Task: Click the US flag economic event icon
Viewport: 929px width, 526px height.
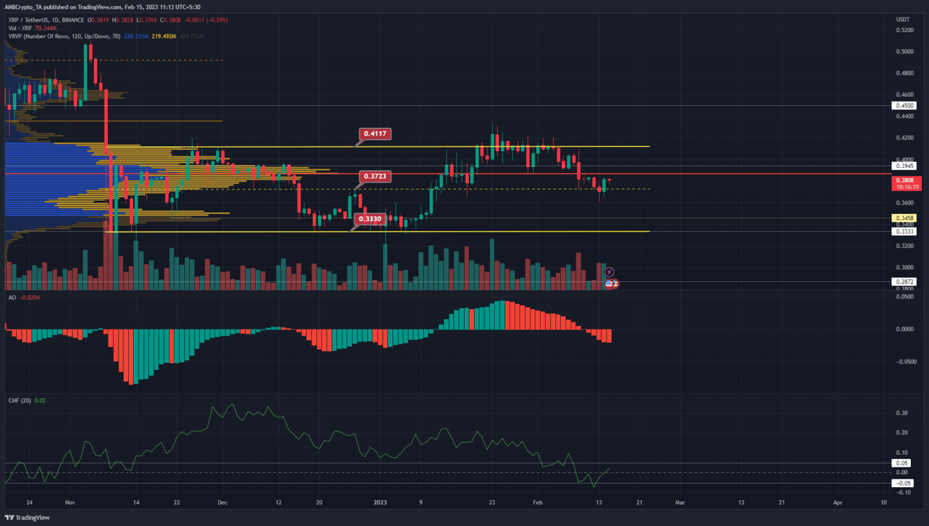Action: 609,284
